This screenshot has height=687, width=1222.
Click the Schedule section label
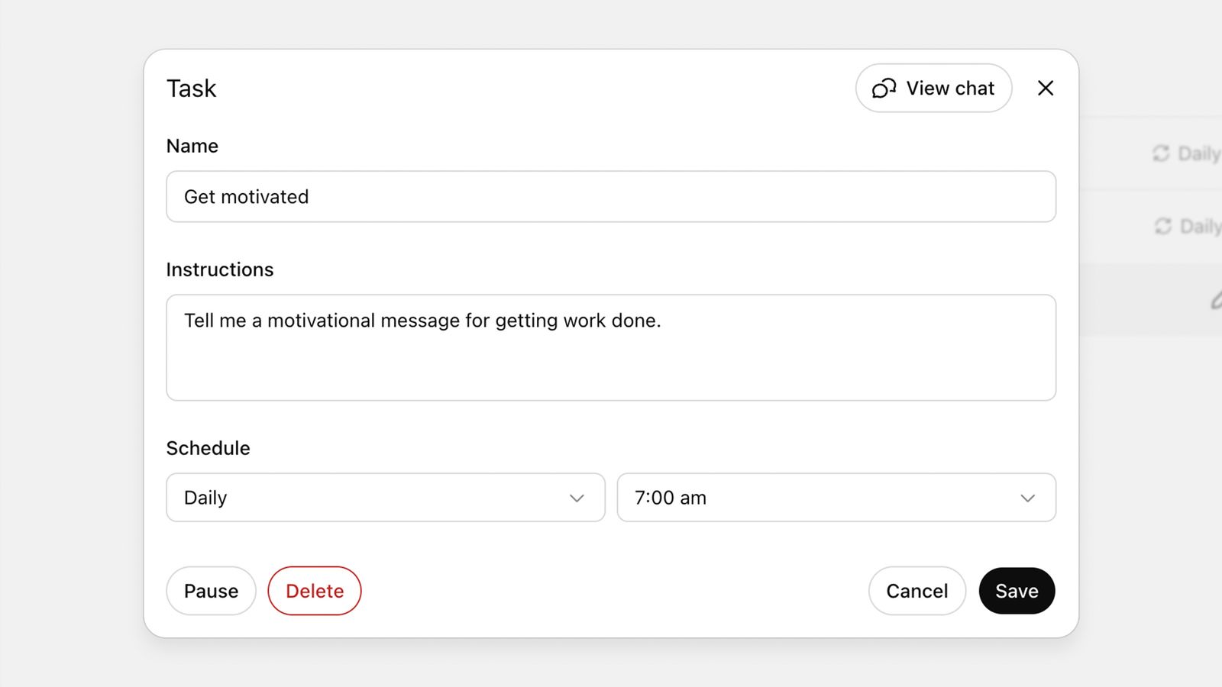point(209,448)
